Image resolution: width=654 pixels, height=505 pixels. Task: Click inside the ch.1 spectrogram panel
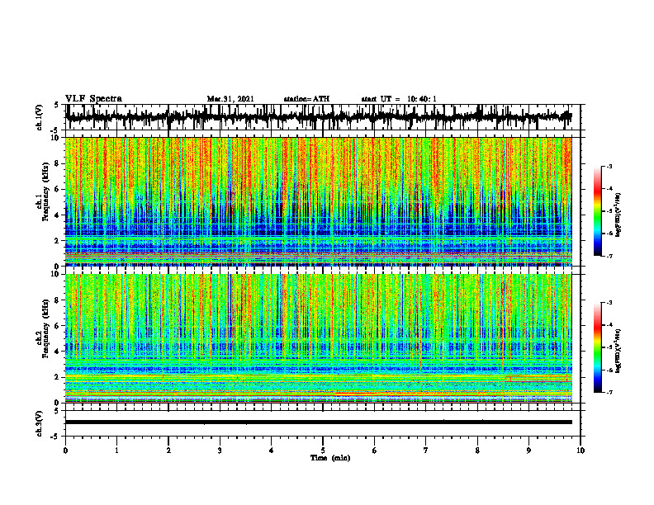click(318, 201)
